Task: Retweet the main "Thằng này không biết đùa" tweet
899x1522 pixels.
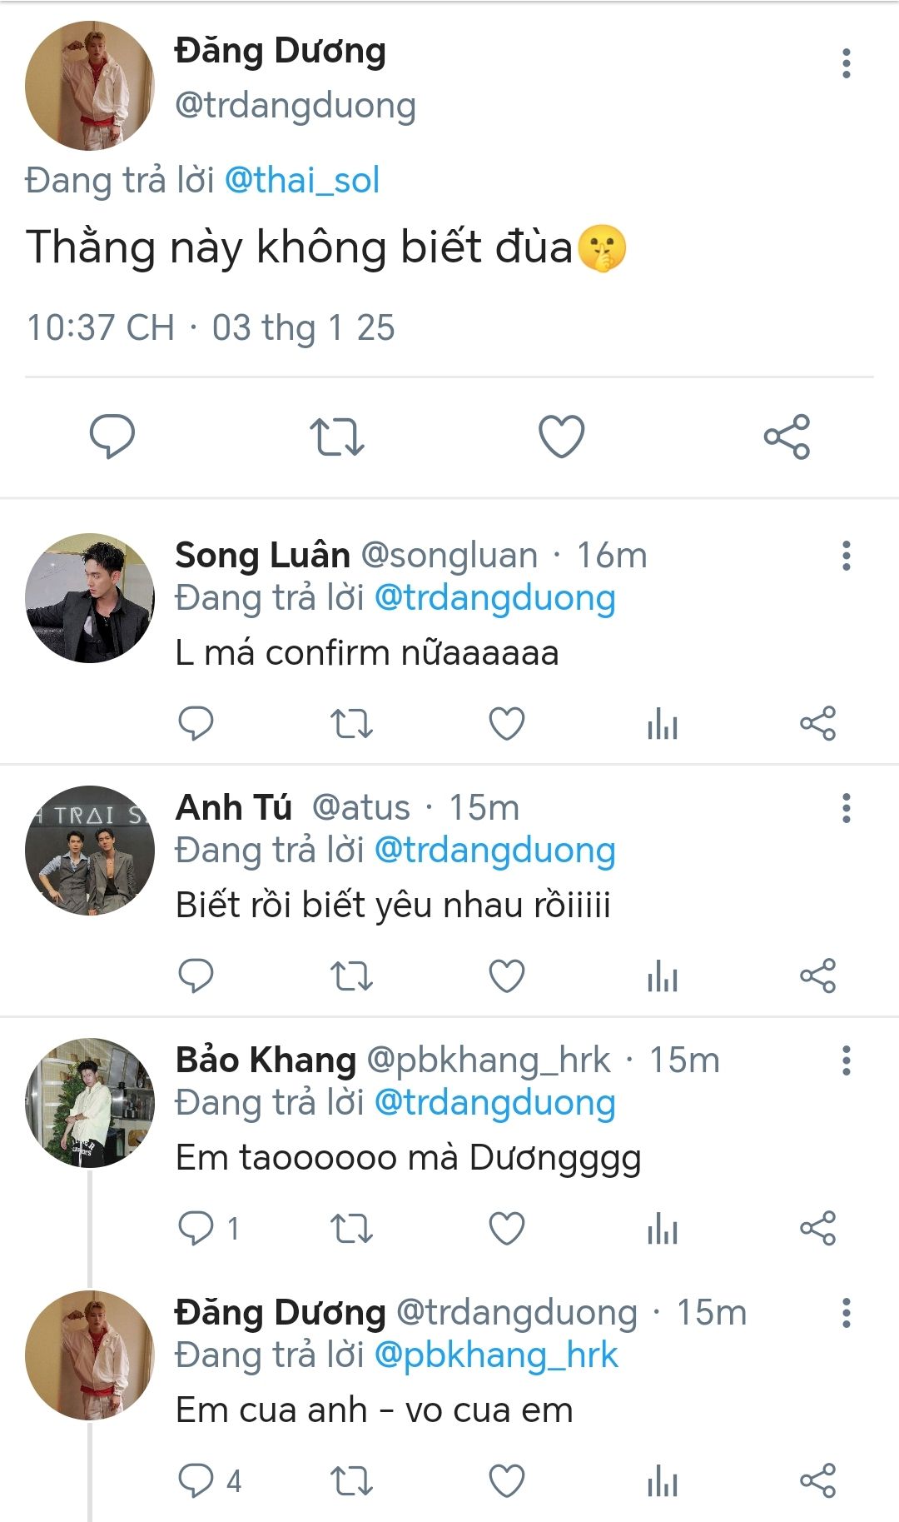Action: click(x=336, y=437)
